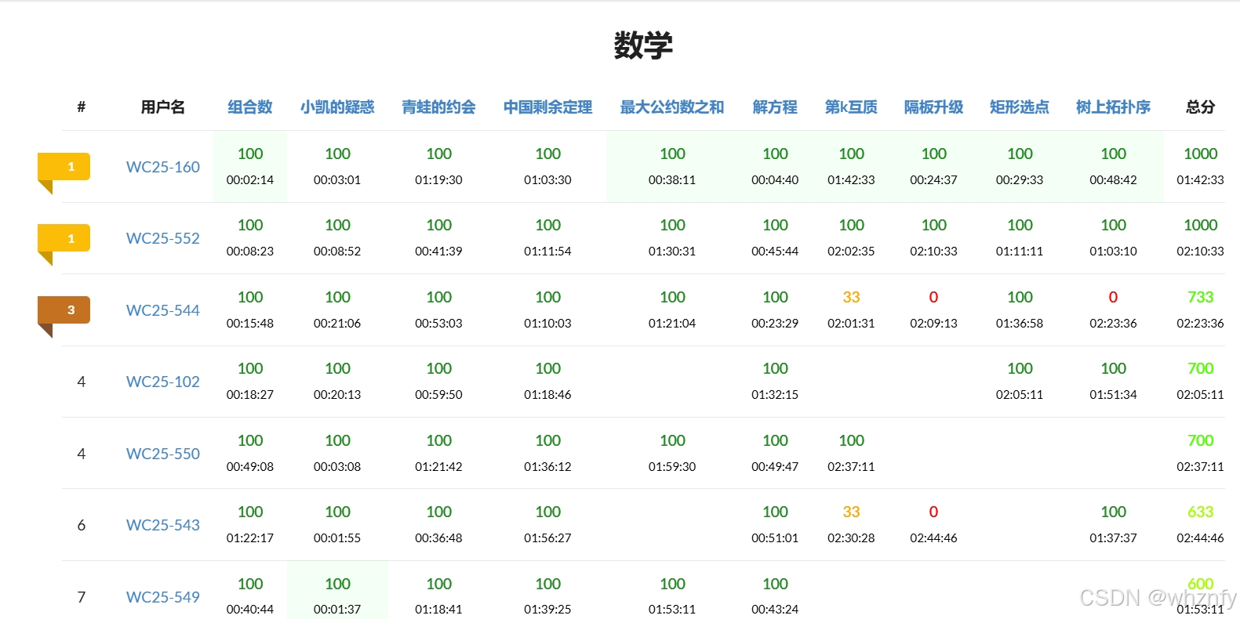Viewport: 1240px width, 619px height.
Task: Open user profile WC25-543
Action: tap(163, 525)
